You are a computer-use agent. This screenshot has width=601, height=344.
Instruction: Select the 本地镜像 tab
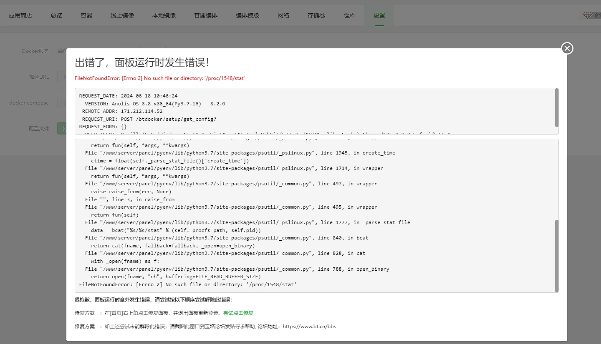point(164,15)
